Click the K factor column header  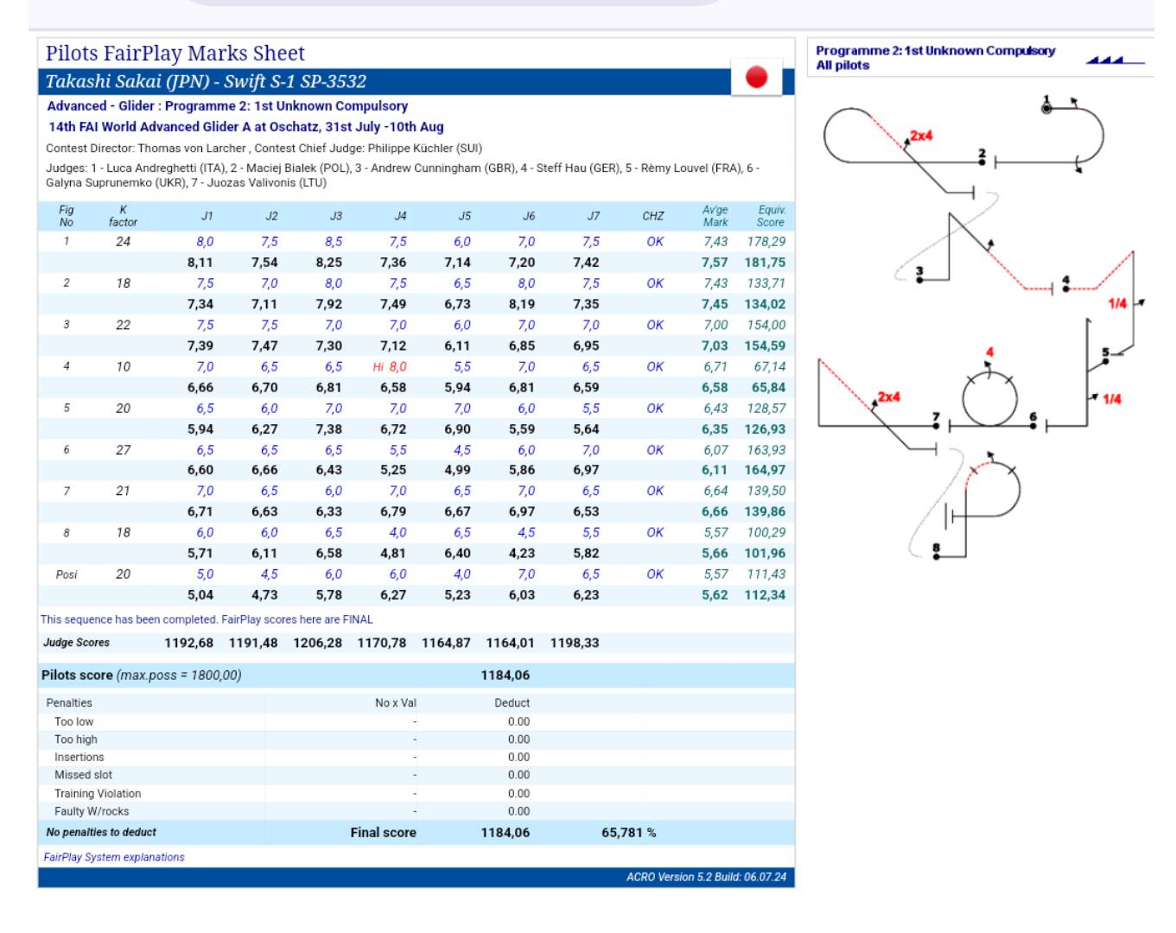123,216
